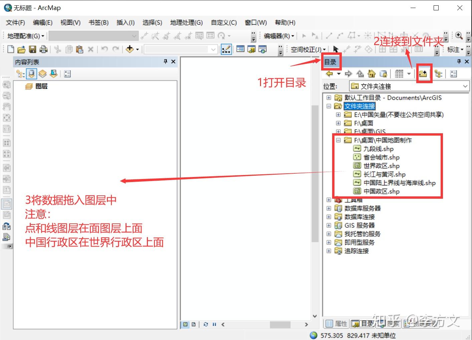Open a new blank map document

(10, 49)
